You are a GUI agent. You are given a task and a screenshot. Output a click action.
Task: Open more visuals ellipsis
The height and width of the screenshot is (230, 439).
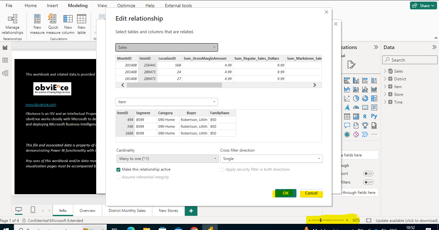374,135
